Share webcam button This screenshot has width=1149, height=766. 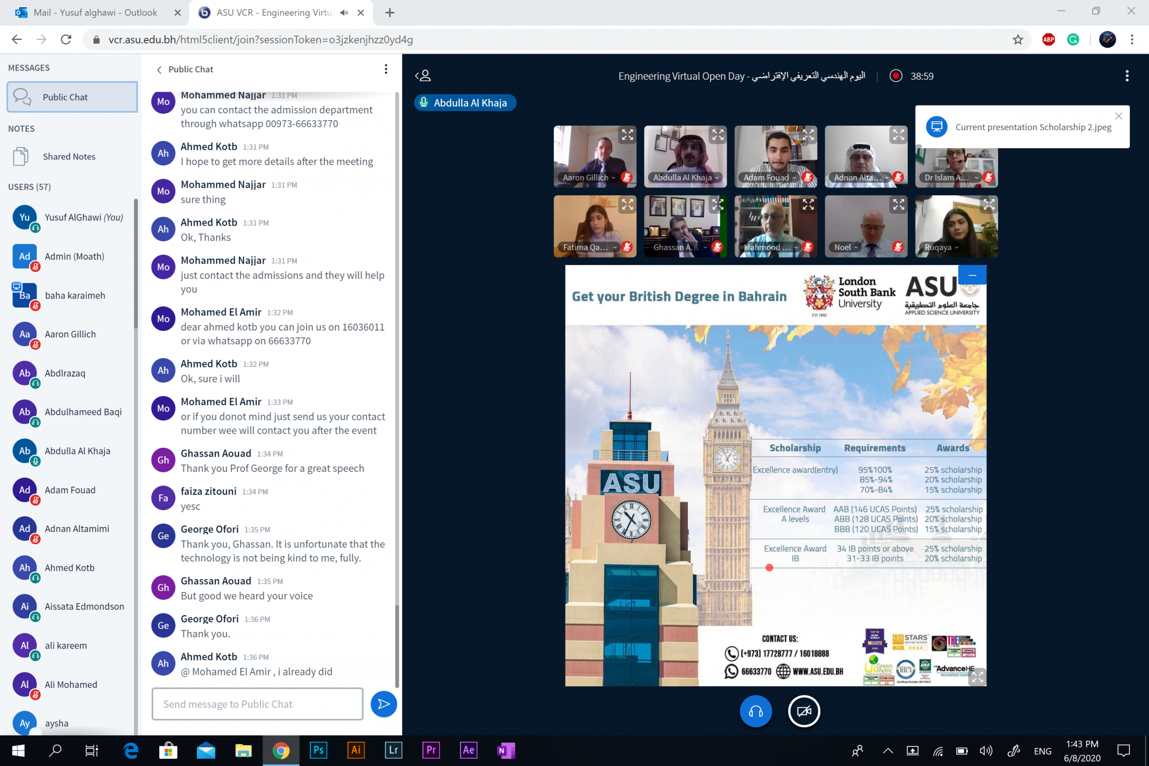coord(803,711)
